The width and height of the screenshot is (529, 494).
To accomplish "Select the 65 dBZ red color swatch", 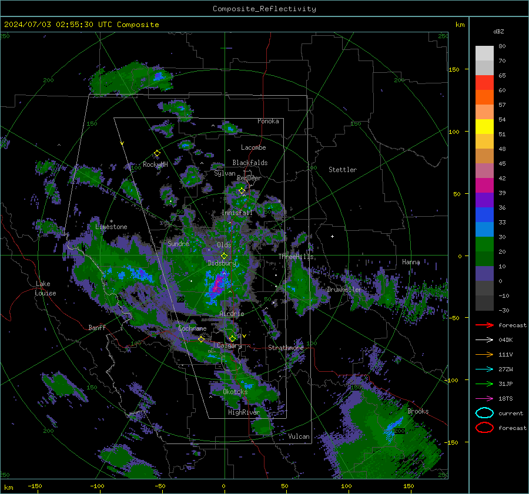I will point(484,82).
